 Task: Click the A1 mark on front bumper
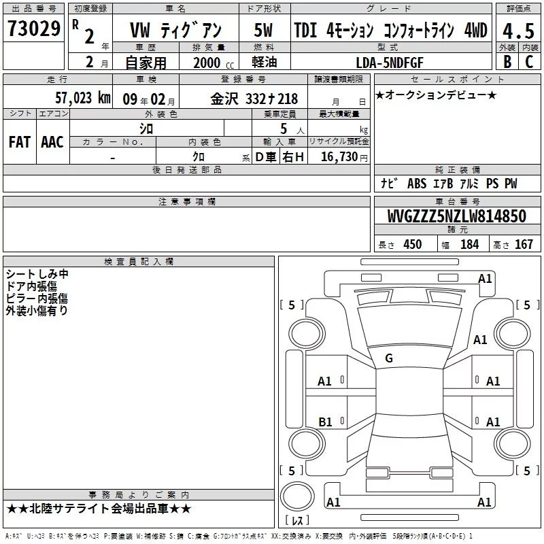pyautogui.click(x=484, y=278)
